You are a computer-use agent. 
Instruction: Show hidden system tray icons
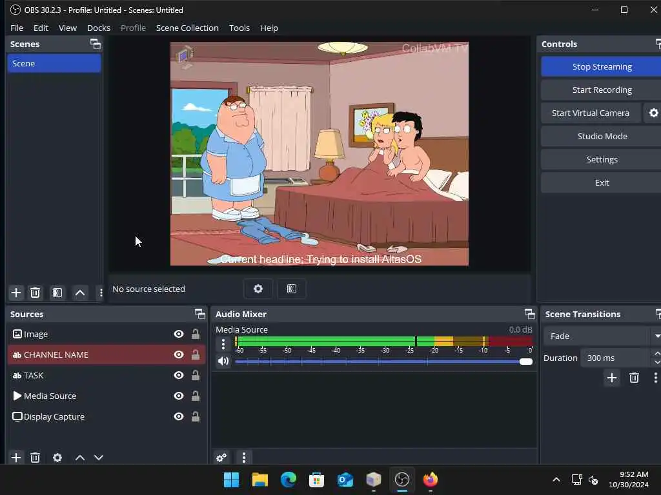point(556,480)
